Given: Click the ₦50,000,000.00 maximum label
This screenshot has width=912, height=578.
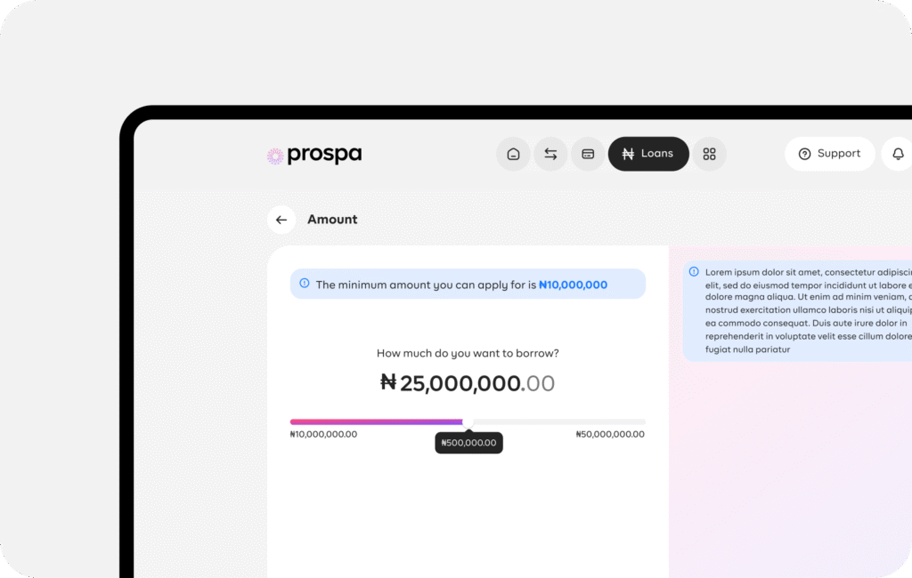Looking at the screenshot, I should click(610, 434).
